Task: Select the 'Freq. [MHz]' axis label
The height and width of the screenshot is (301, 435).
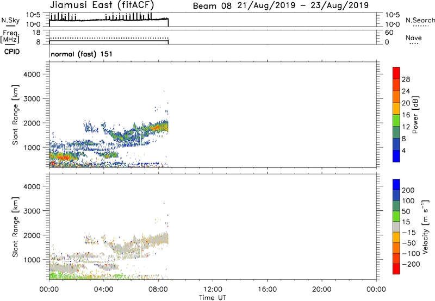Action: pos(10,37)
